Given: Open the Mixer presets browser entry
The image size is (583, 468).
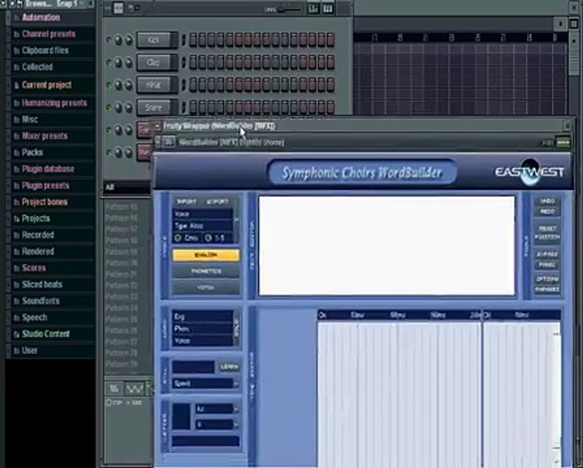Looking at the screenshot, I should coord(45,136).
